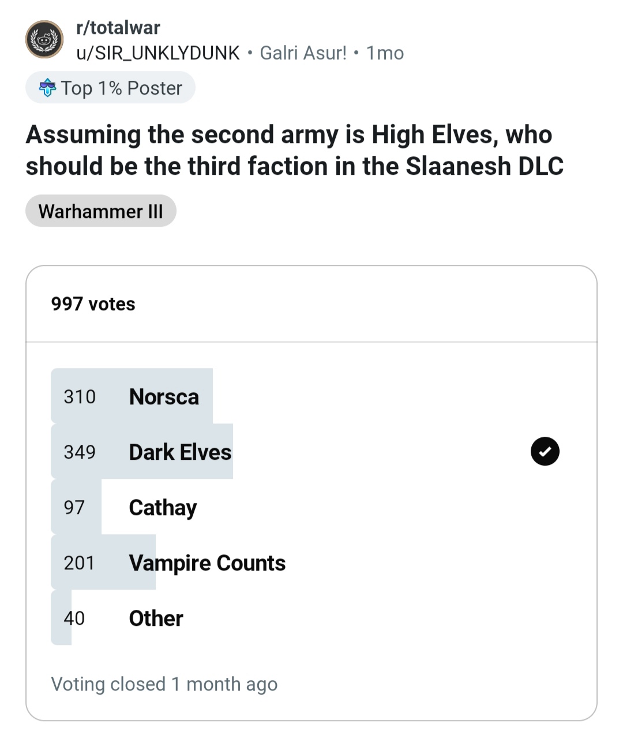Tap the 997 votes total heading
623x750 pixels.
[93, 304]
